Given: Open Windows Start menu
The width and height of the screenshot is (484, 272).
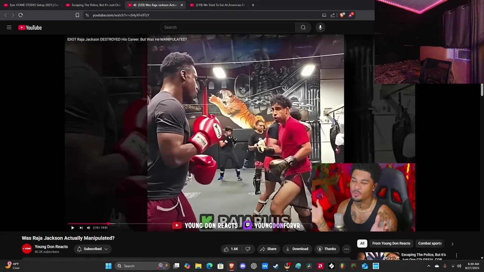Looking at the screenshot, I should coord(109,266).
